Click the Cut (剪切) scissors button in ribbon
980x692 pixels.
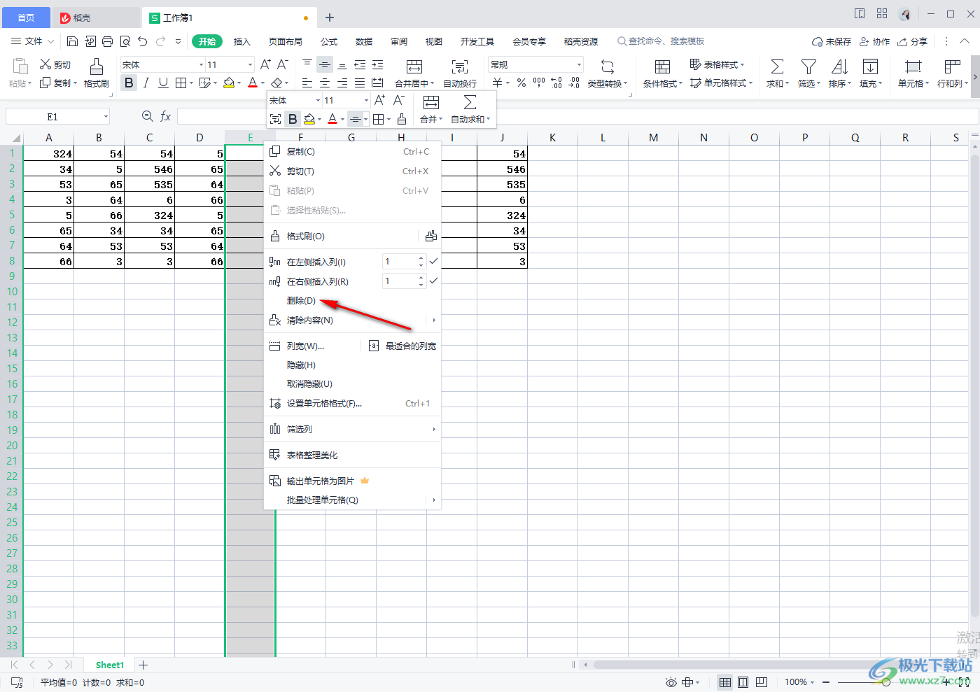click(x=55, y=64)
